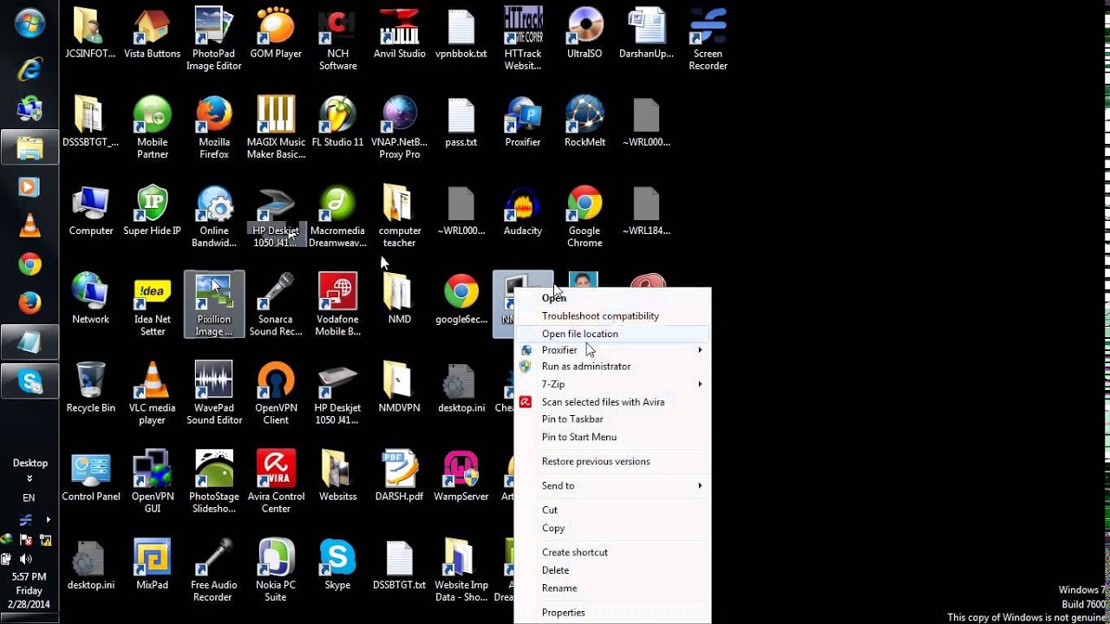Click the EN language indicator
The width and height of the screenshot is (1110, 624).
click(x=29, y=497)
